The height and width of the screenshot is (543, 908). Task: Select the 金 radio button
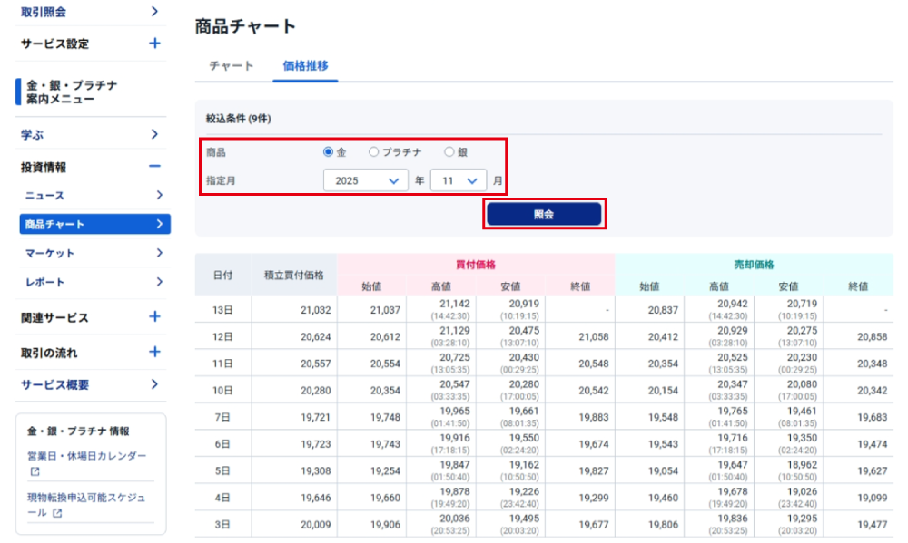(x=329, y=152)
